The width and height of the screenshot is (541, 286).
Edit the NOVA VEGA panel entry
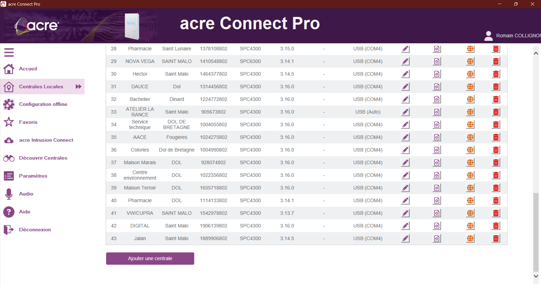pyautogui.click(x=405, y=61)
